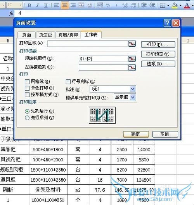The image size is (194, 205).
Task: Click the smiley face toolbar icon
Action: (x=90, y=5)
